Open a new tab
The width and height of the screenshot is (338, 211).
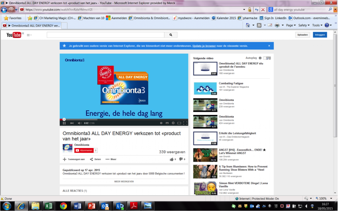point(64,26)
